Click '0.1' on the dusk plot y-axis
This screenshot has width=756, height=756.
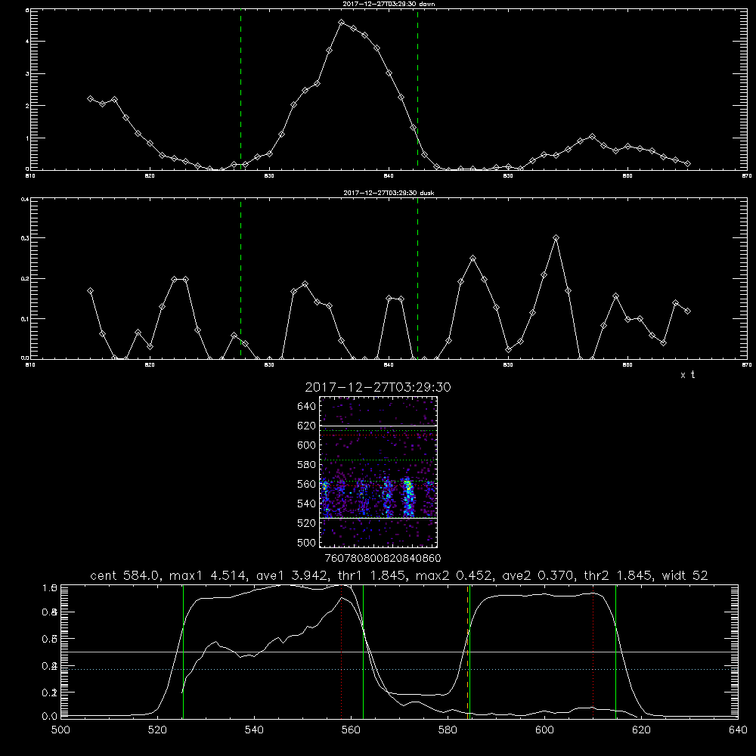pos(25,319)
